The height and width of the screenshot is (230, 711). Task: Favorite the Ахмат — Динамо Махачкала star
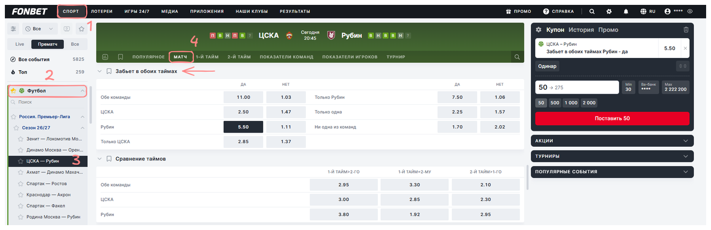[x=20, y=172]
